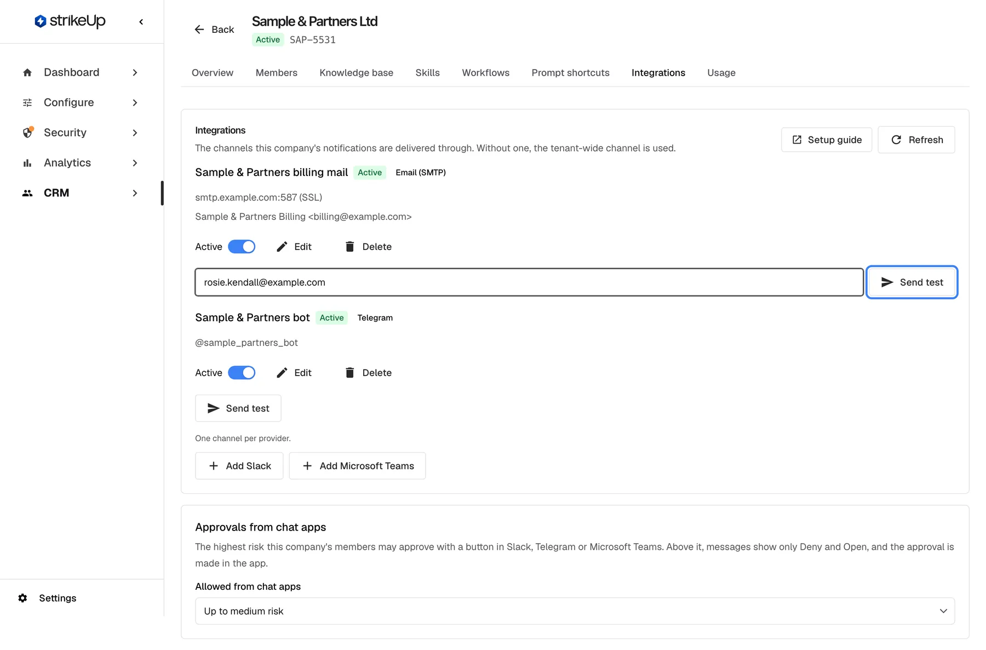Click the Security shield icon
986x650 pixels.
(x=27, y=133)
